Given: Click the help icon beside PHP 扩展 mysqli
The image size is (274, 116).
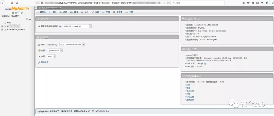Looking at the screenshot, I should [205, 64].
